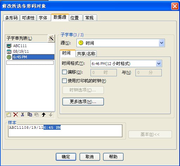Open the 条形码 tab
Viewport: 180px width, 166px height.
tap(11, 18)
